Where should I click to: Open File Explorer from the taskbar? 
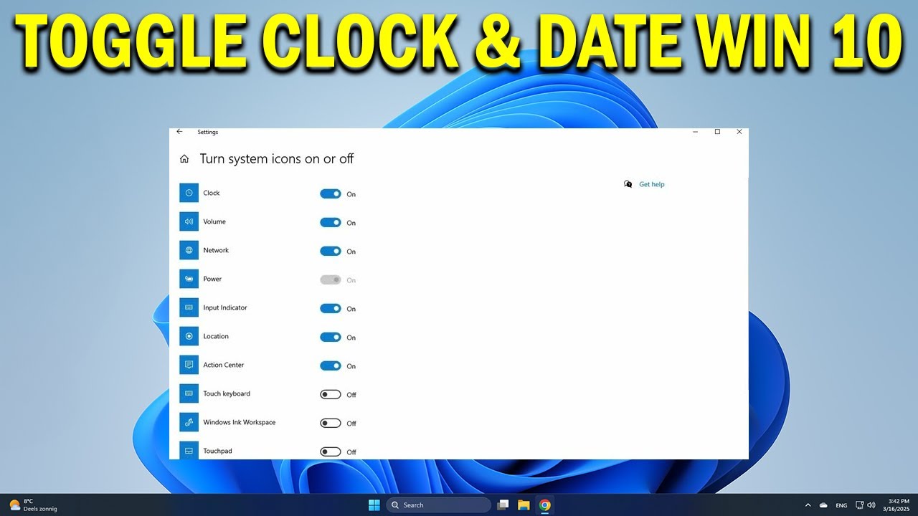click(524, 505)
